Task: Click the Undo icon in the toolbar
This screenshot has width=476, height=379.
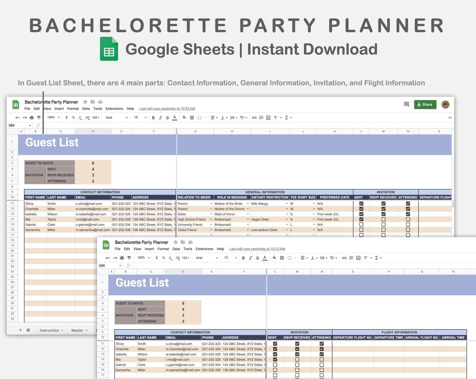Action: click(x=17, y=117)
